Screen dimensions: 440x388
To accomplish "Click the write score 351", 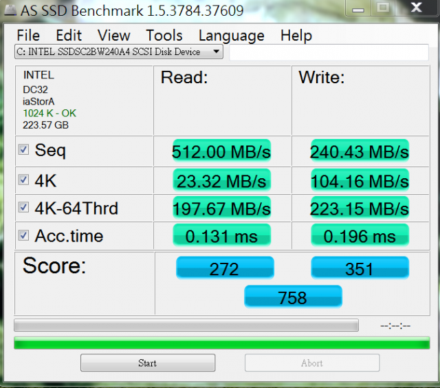I will [x=360, y=268].
